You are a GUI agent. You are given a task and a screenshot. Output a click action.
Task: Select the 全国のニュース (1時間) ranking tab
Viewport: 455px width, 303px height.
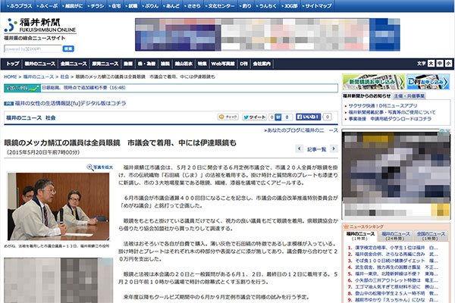431,236
